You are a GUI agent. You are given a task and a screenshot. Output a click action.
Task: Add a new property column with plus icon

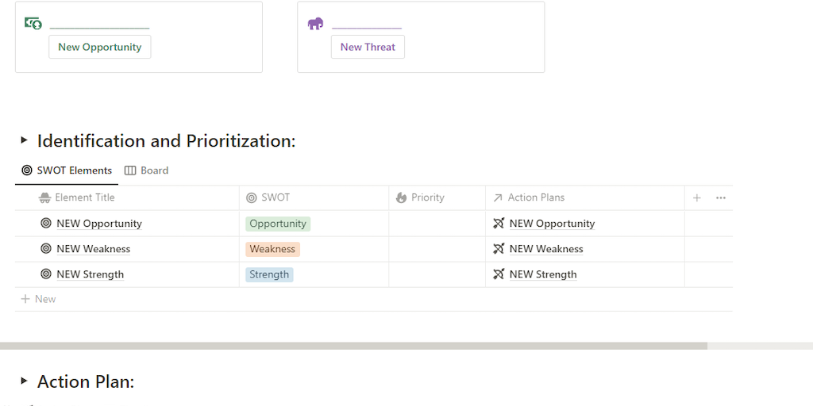pos(697,198)
